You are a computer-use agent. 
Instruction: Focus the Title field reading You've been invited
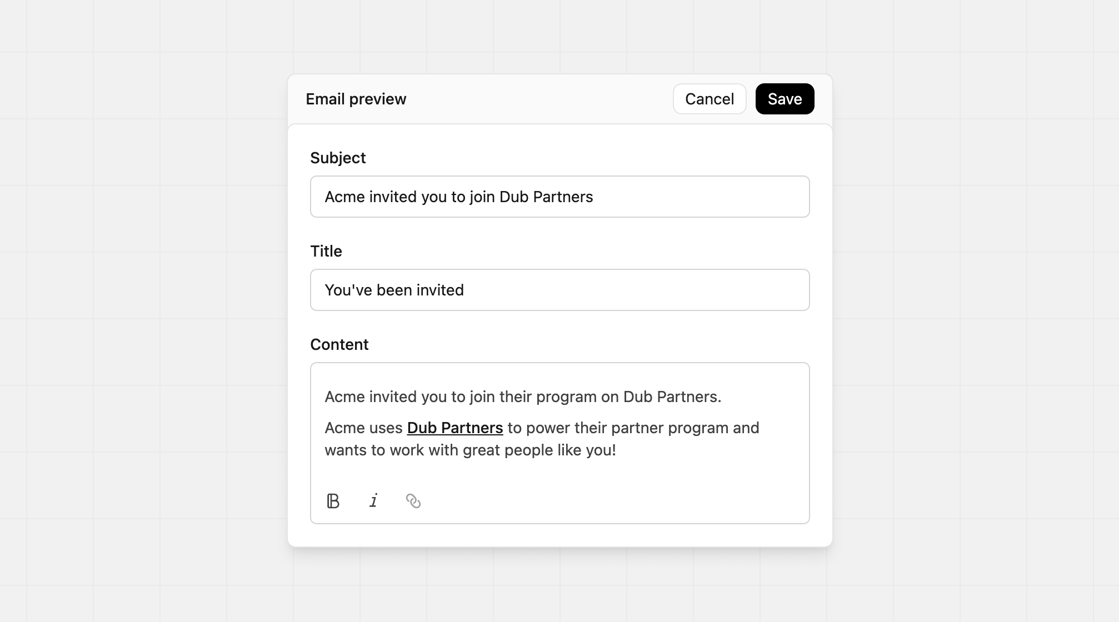click(x=559, y=289)
